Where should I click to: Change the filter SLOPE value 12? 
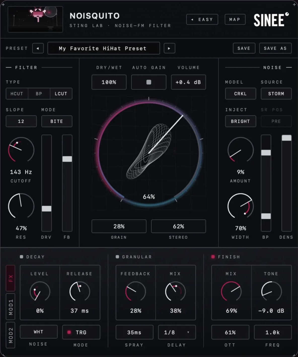tap(21, 121)
